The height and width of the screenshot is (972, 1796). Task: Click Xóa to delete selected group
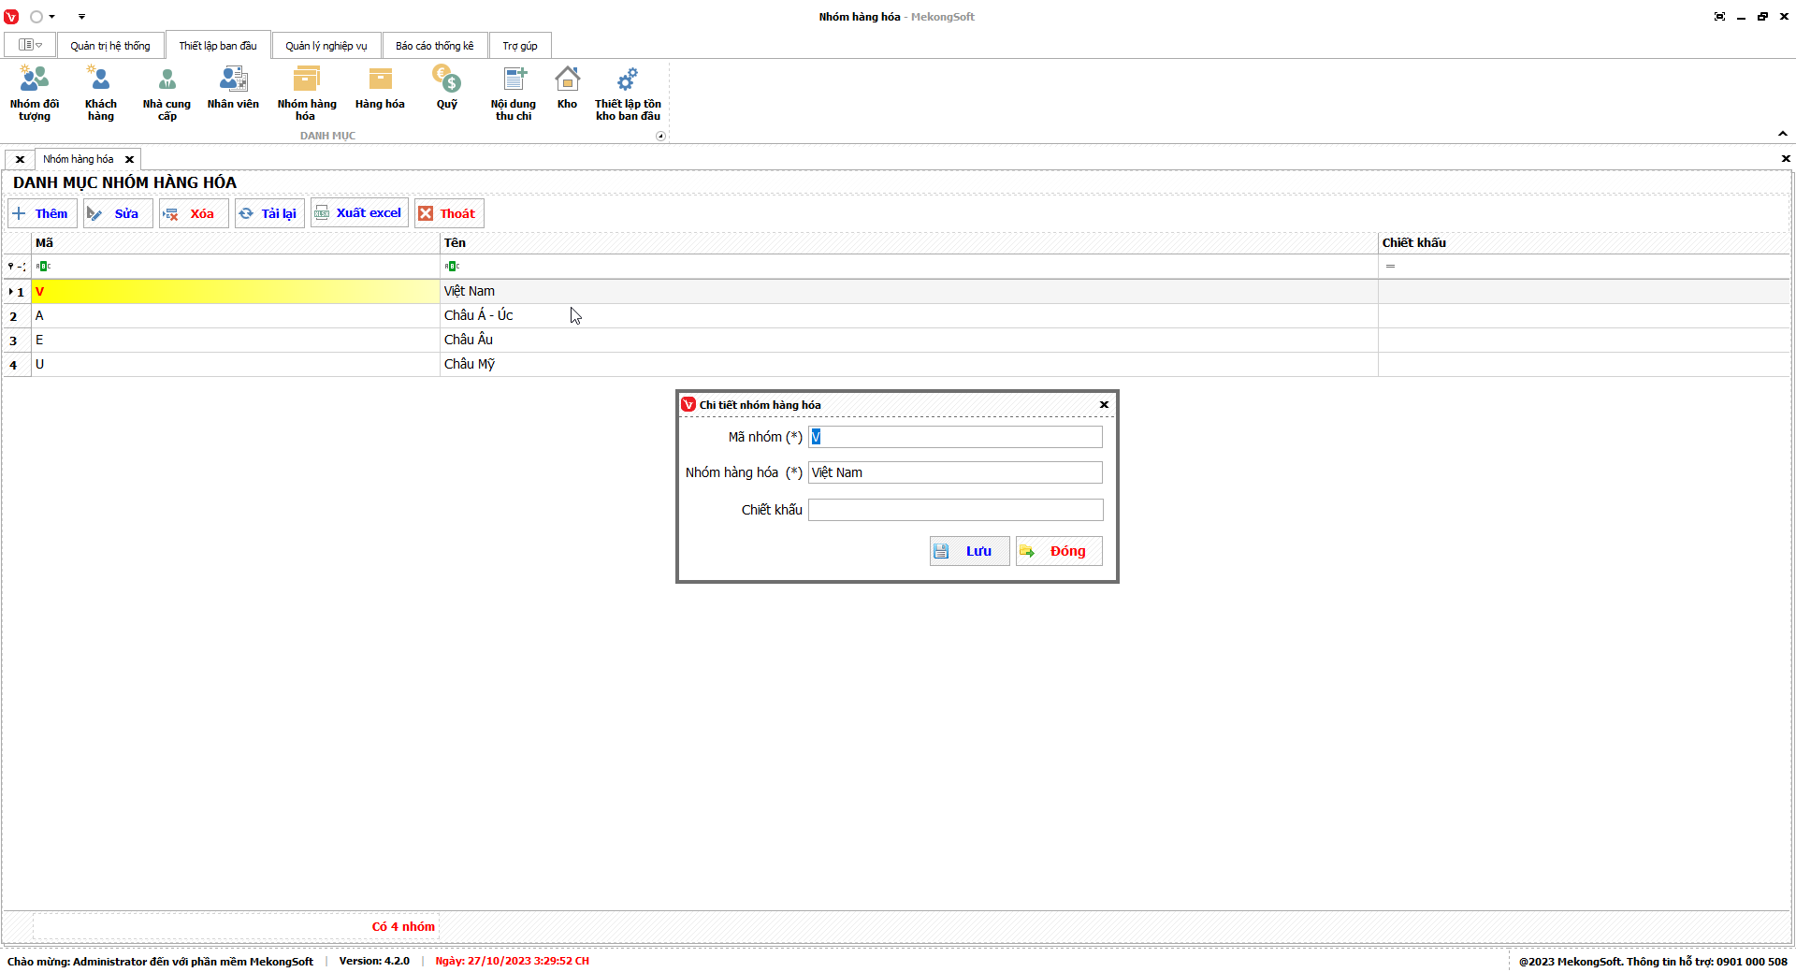(194, 213)
